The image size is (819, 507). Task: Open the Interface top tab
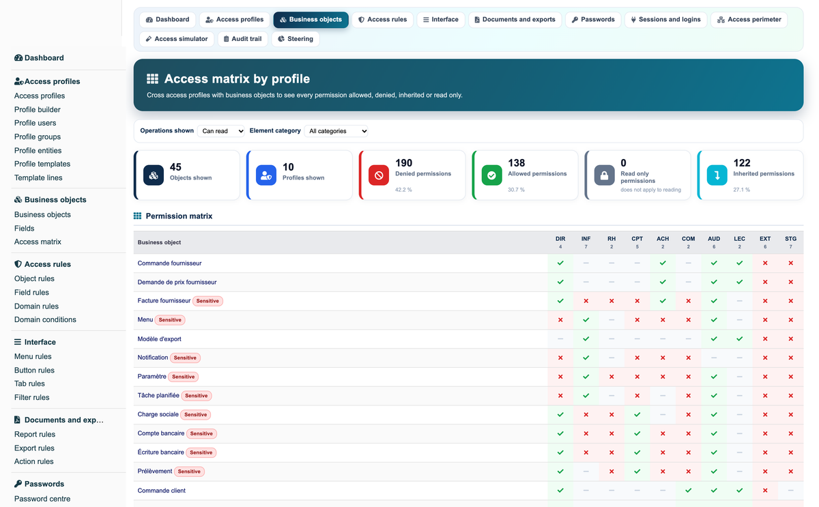441,20
